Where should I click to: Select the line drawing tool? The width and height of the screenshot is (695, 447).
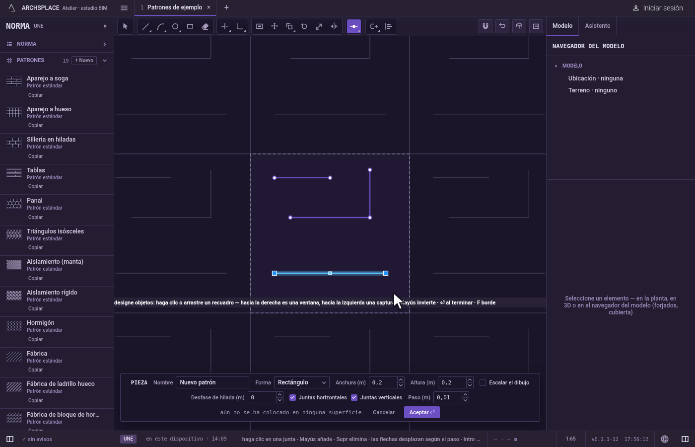pyautogui.click(x=145, y=26)
